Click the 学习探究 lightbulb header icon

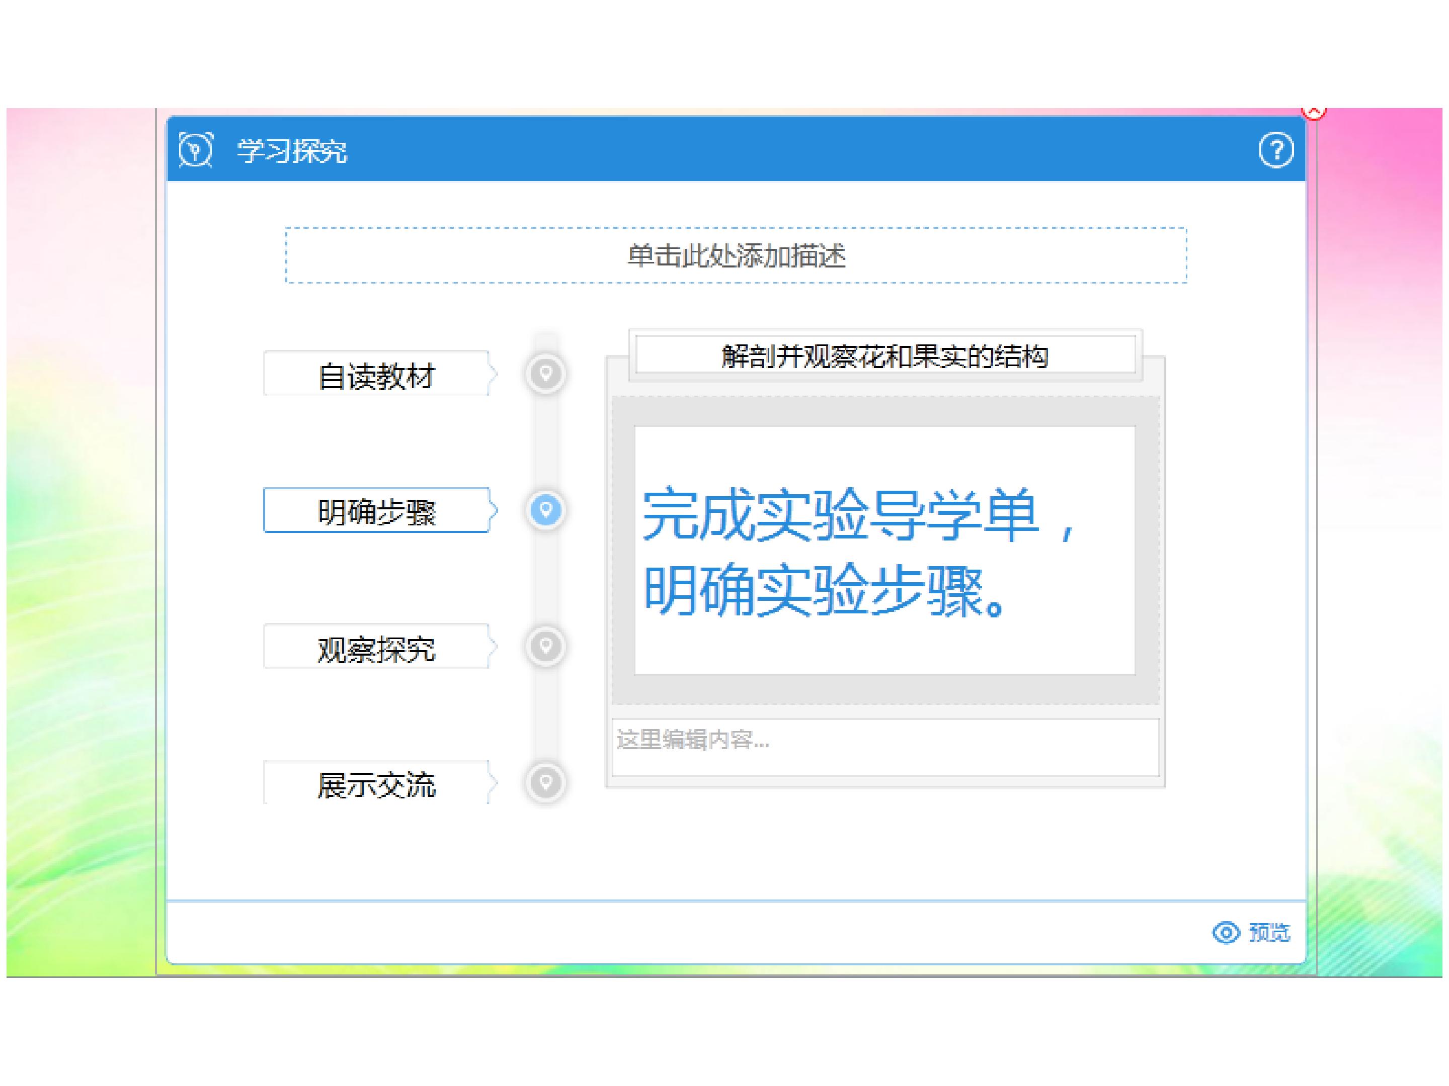195,150
